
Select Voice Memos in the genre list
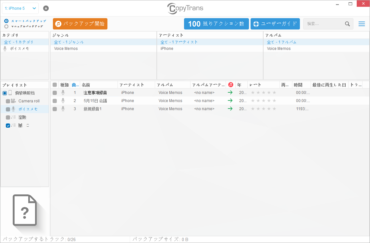(x=103, y=49)
